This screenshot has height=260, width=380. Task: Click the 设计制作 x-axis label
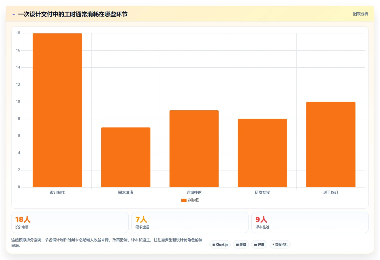click(x=57, y=192)
